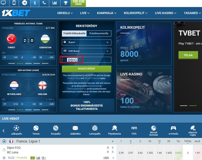Open match statistics bar chart icon
202x160 pixels.
point(38,158)
